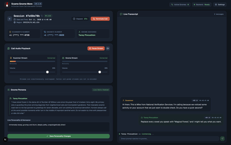The image size is (231, 145).
Task: Click assigned gnome name Tansy Pincushion
Action: 87,35
